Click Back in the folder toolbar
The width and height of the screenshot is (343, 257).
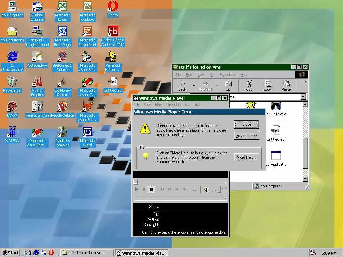(x=182, y=86)
